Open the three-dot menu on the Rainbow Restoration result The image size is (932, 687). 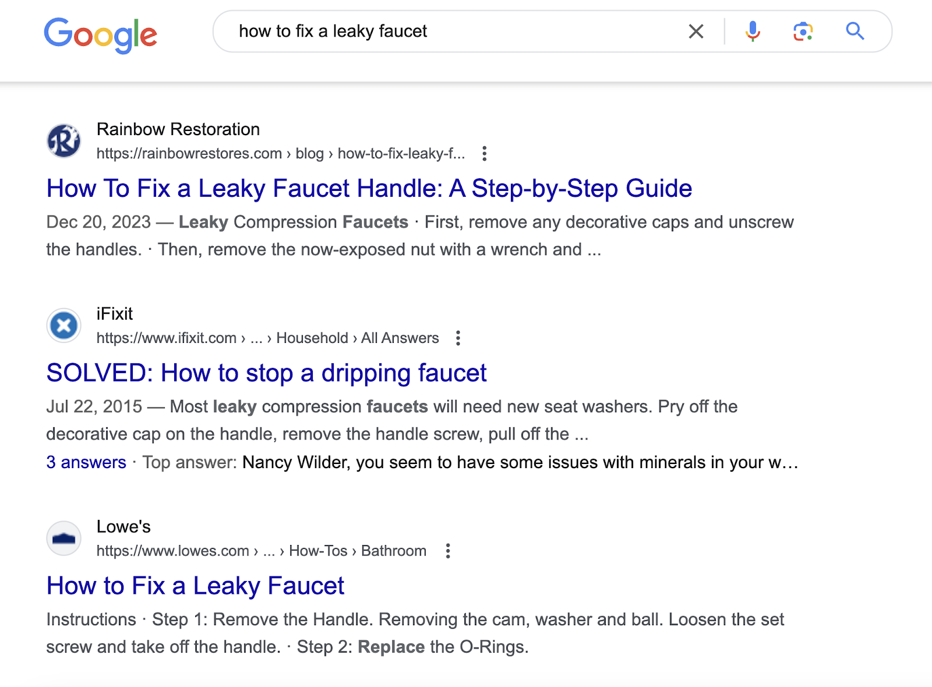click(485, 153)
